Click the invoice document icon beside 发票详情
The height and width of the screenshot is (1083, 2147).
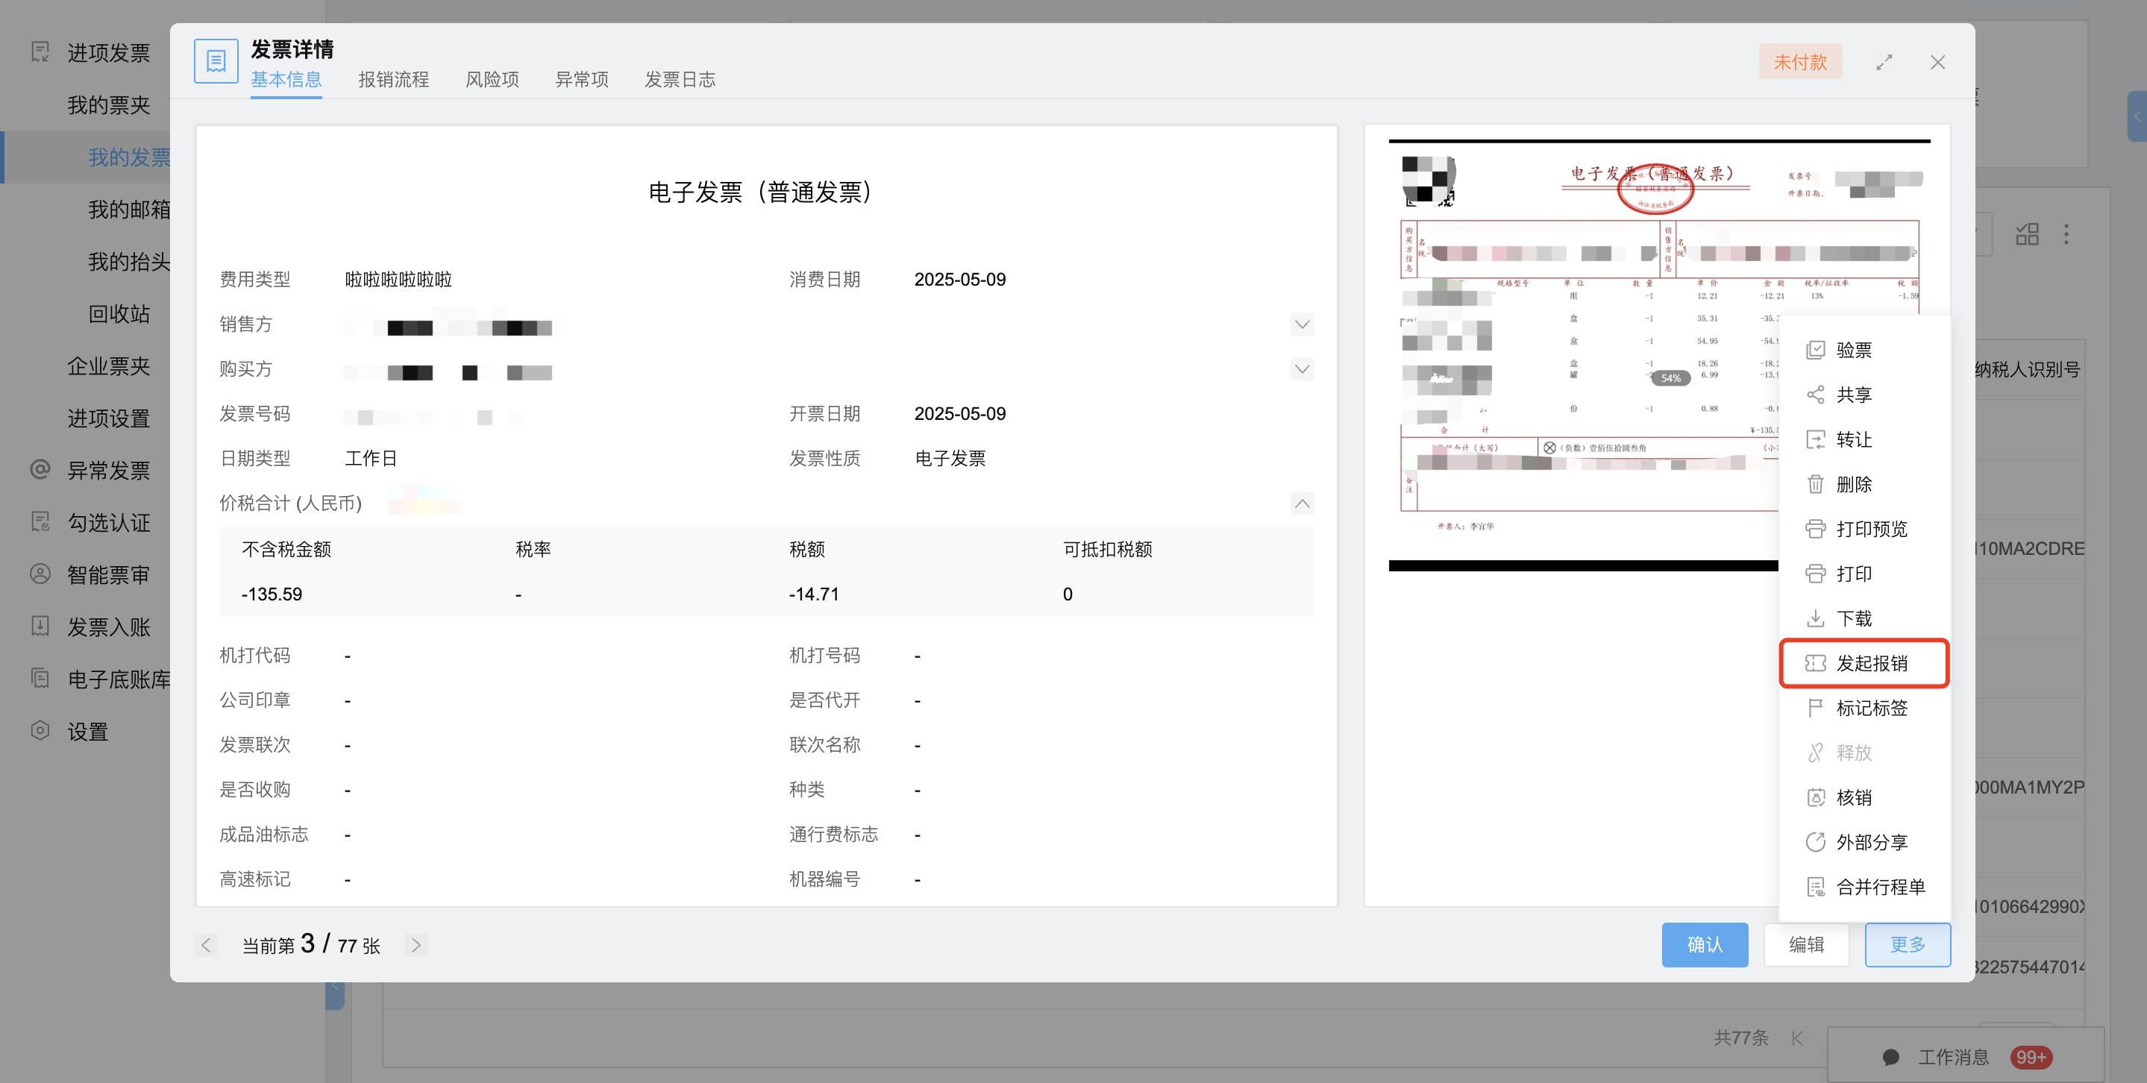coord(216,62)
